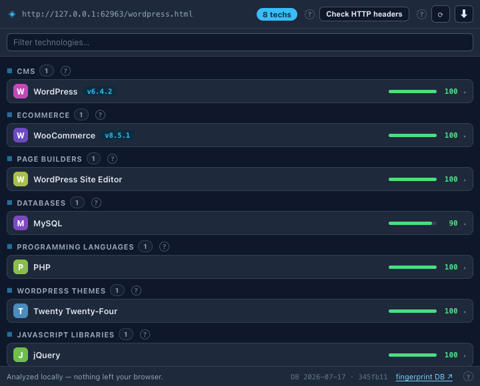This screenshot has width=480, height=386.
Task: Click the Databases section square marker
Action: click(9, 202)
